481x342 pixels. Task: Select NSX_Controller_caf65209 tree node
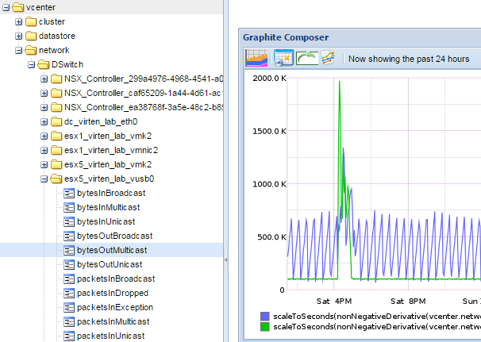144,94
